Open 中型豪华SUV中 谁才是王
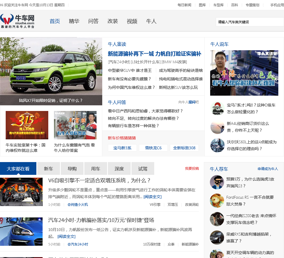284x258 pixels. [130, 70]
